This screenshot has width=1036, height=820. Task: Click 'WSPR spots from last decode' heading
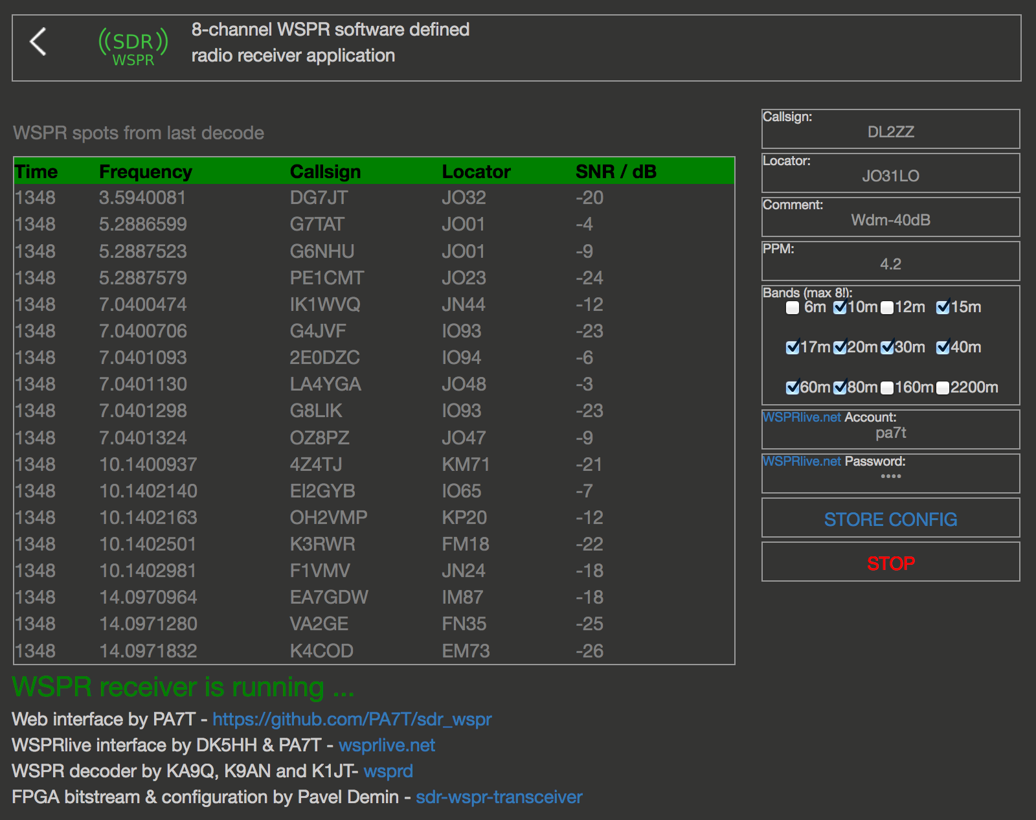coord(139,133)
